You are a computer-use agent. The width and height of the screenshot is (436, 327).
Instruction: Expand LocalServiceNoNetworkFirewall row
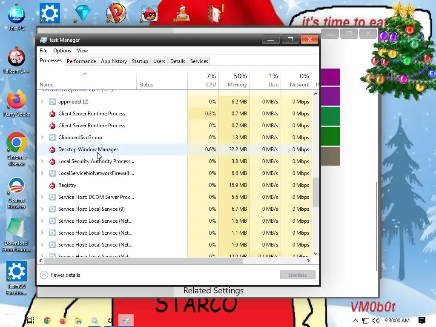(42, 173)
